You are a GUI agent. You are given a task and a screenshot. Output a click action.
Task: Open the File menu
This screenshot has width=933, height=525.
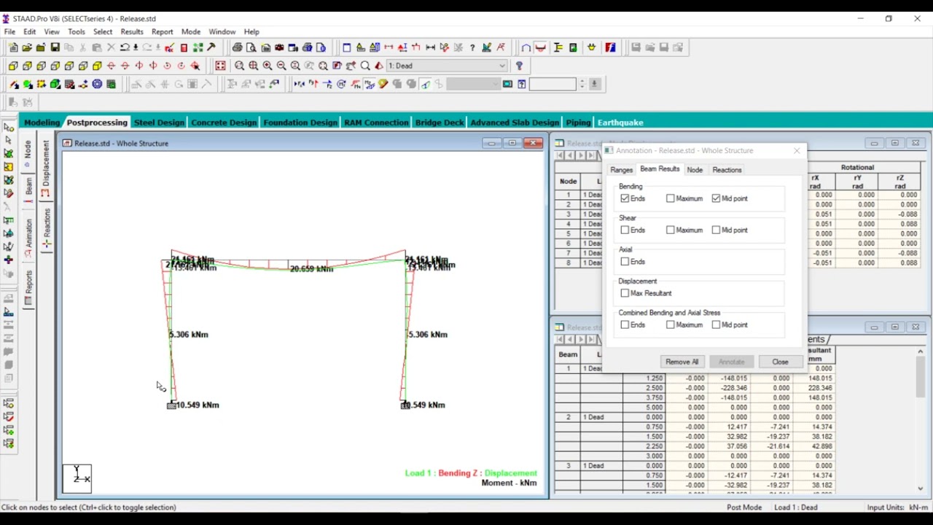(x=9, y=32)
